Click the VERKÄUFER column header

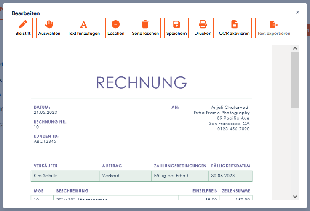click(45, 166)
